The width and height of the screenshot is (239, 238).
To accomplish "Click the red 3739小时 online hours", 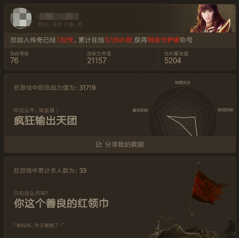I will [x=118, y=40].
